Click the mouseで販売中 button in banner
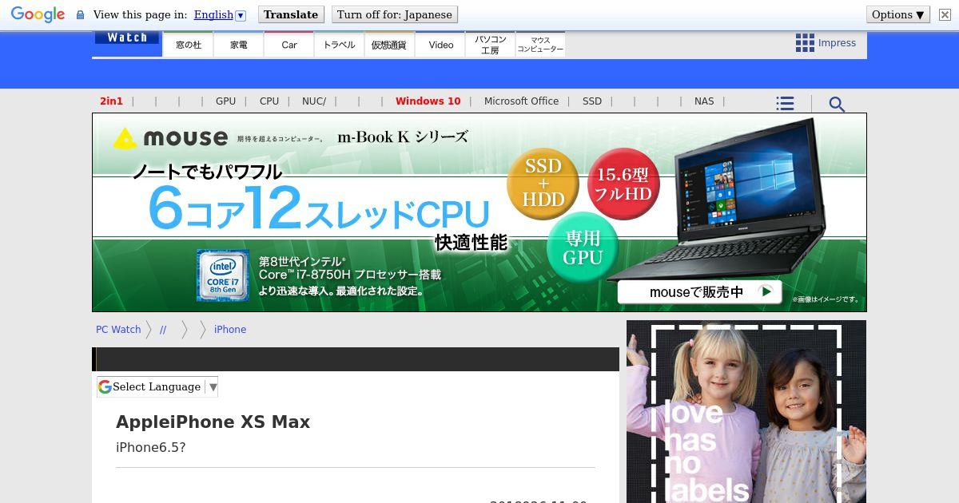959x503 pixels. pos(699,291)
